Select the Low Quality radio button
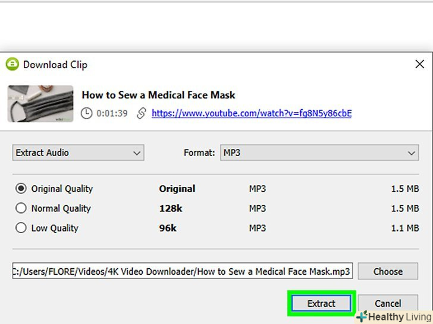 pyautogui.click(x=21, y=228)
